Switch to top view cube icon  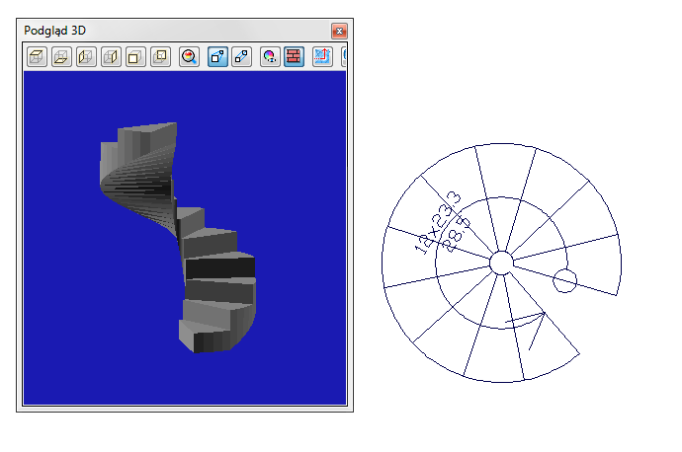click(x=37, y=56)
